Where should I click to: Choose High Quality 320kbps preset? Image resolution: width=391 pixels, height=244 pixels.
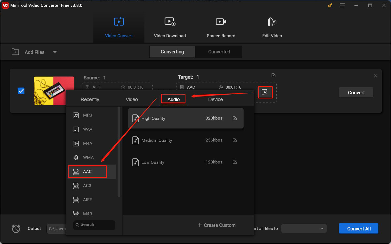[186, 118]
